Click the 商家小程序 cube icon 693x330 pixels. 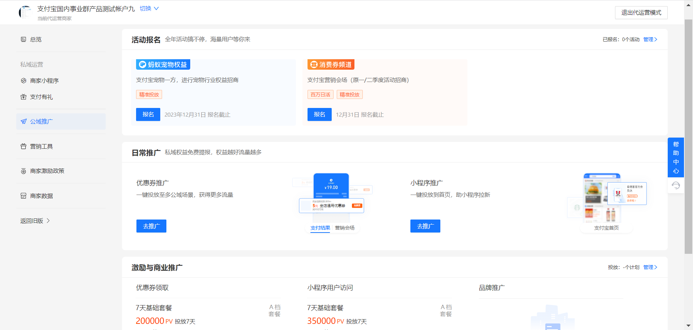point(23,81)
